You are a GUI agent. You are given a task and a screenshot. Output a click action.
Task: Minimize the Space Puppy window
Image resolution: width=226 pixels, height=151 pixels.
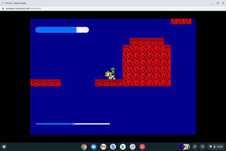(212, 3)
